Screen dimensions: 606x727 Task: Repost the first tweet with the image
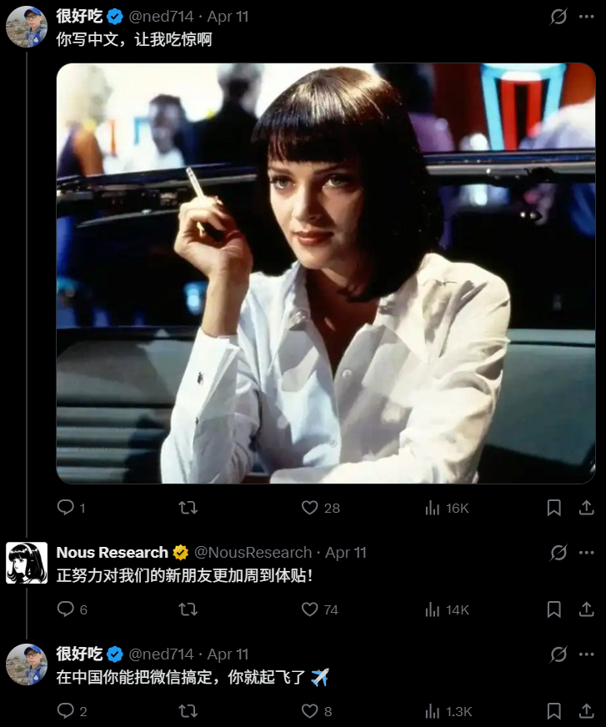pyautogui.click(x=188, y=508)
